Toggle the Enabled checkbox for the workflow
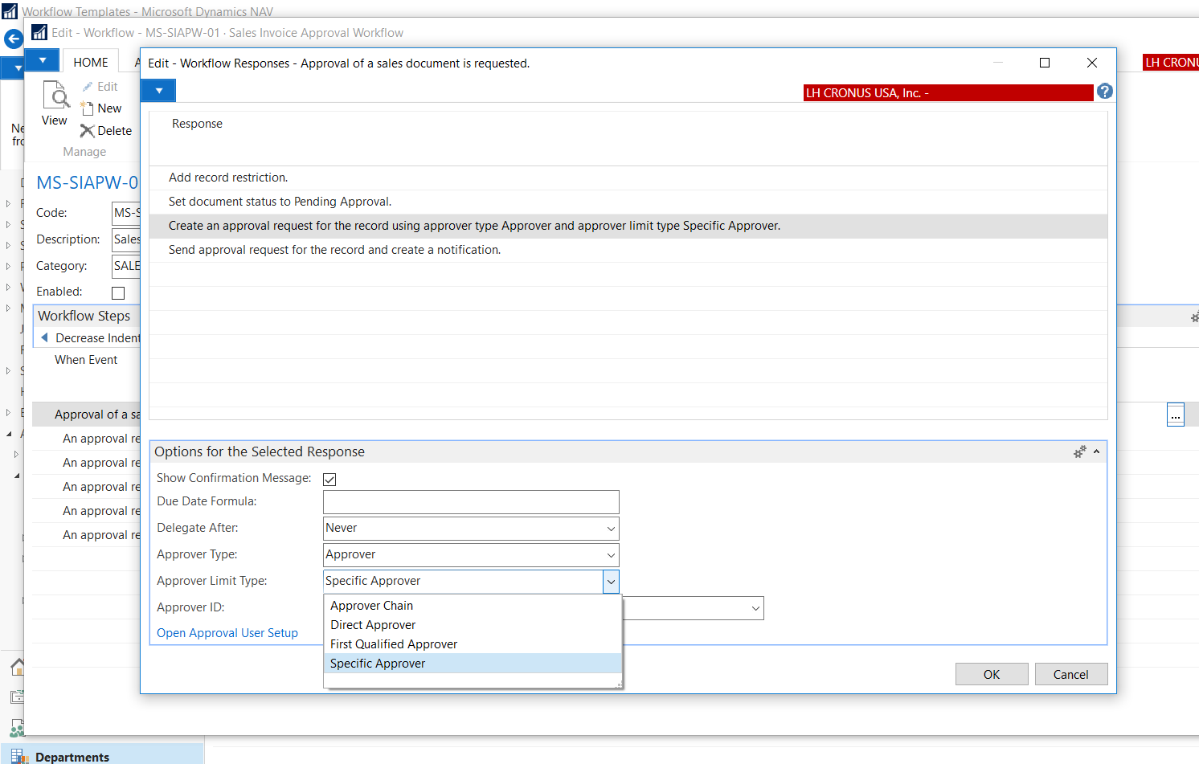Image resolution: width=1199 pixels, height=764 pixels. 118,293
